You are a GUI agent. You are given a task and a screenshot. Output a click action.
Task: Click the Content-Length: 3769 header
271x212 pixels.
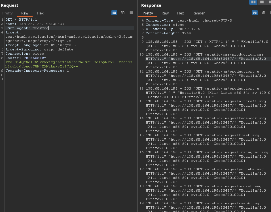pyautogui.click(x=168, y=33)
